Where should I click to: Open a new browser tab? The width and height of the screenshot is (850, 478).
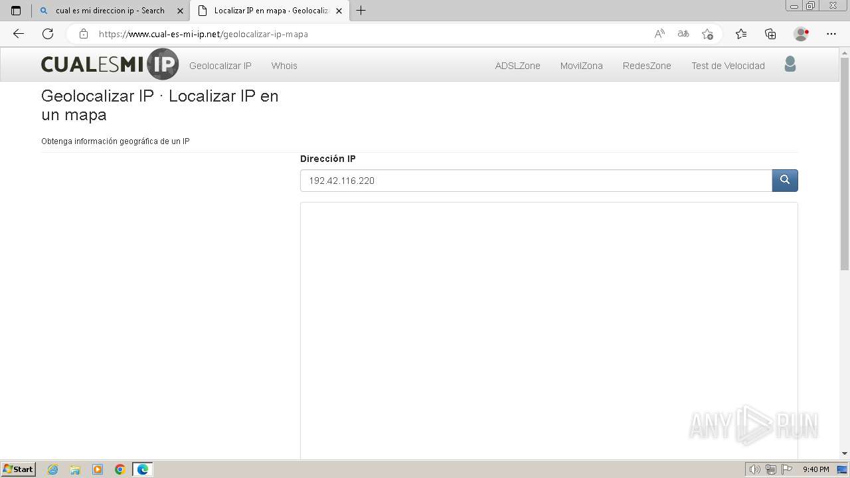361,11
